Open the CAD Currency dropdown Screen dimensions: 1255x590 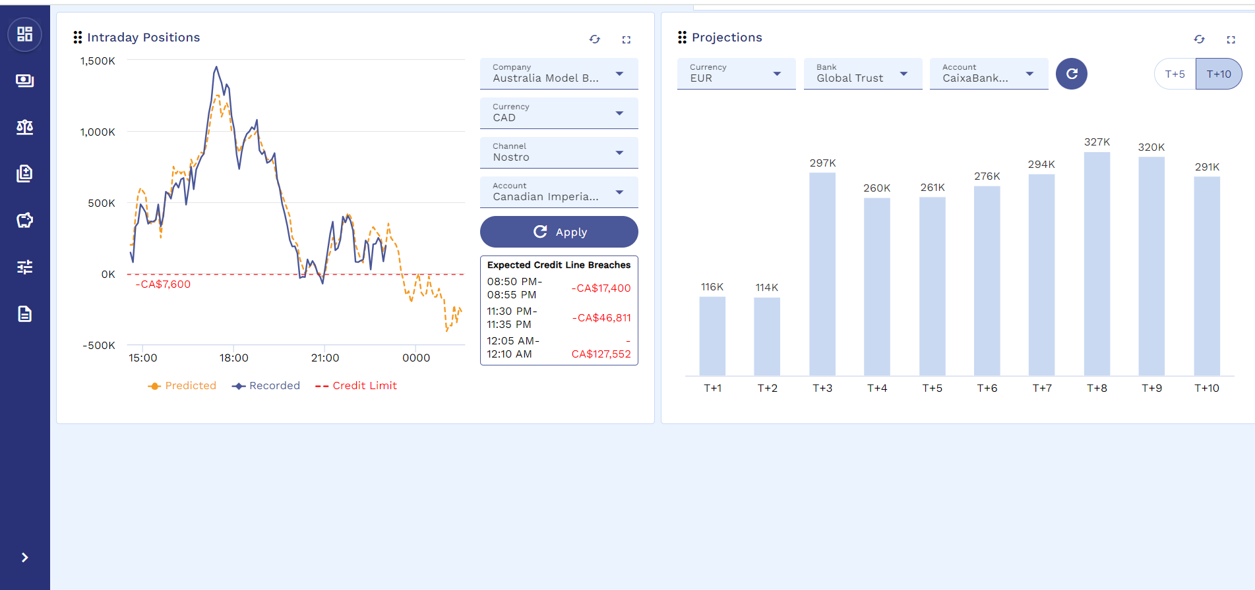[x=559, y=113]
